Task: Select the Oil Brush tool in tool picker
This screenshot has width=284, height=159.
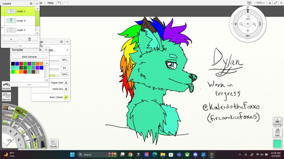Action: click(8, 107)
